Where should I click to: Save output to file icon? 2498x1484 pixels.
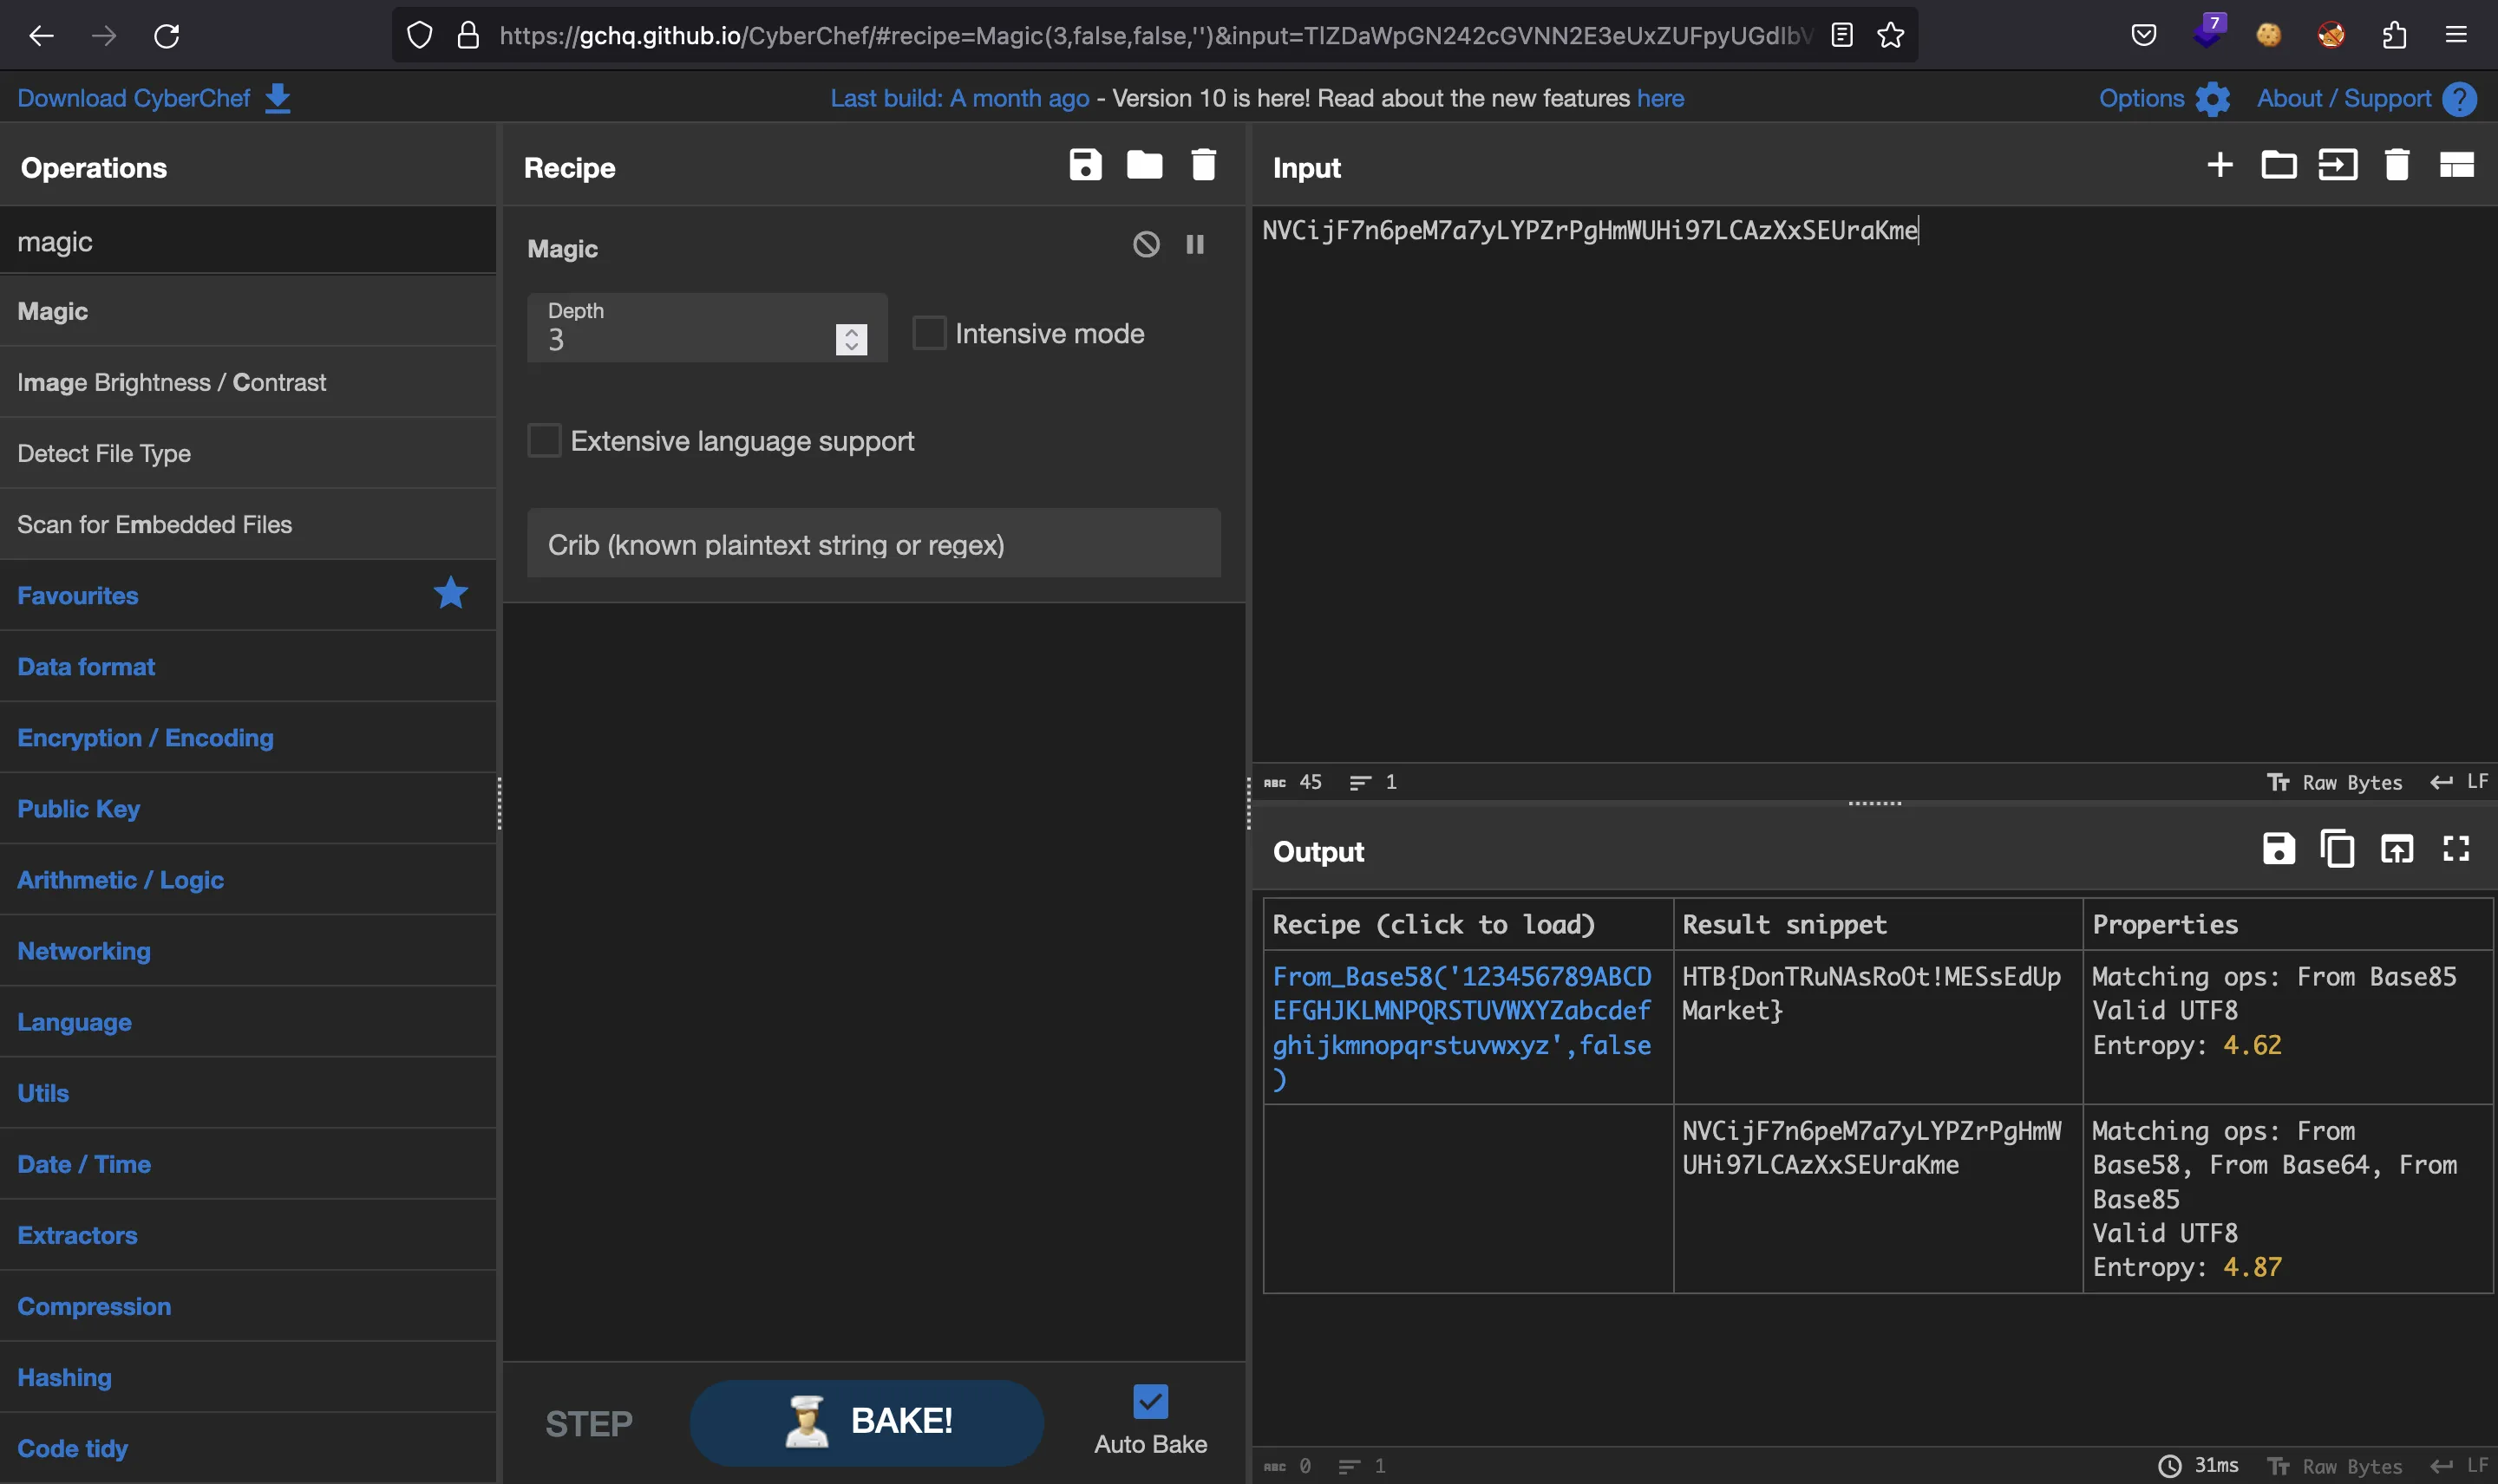click(2278, 849)
